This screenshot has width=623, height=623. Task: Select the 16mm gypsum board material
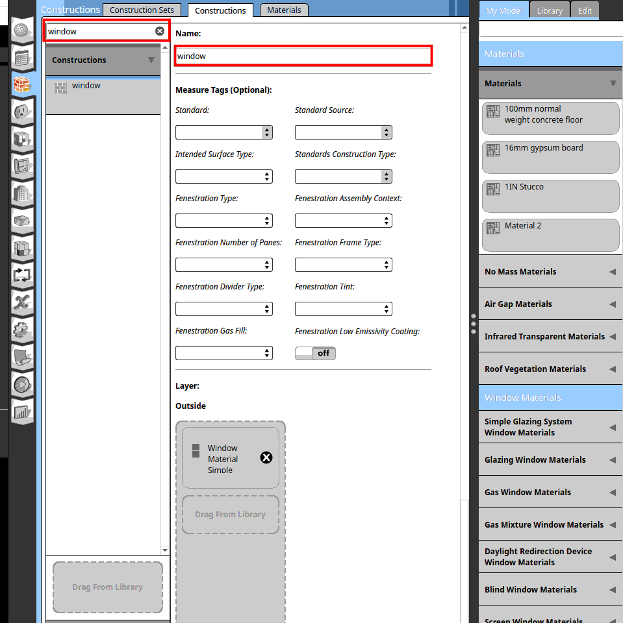pyautogui.click(x=550, y=157)
